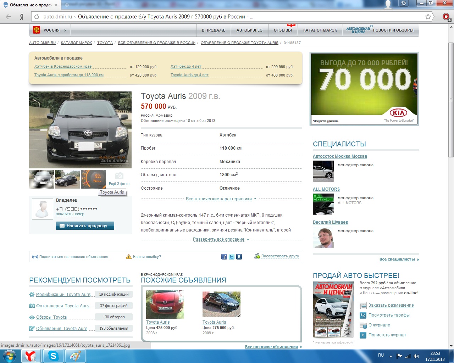Reload the page with refresh icon
454x363 pixels.
(x=37, y=17)
